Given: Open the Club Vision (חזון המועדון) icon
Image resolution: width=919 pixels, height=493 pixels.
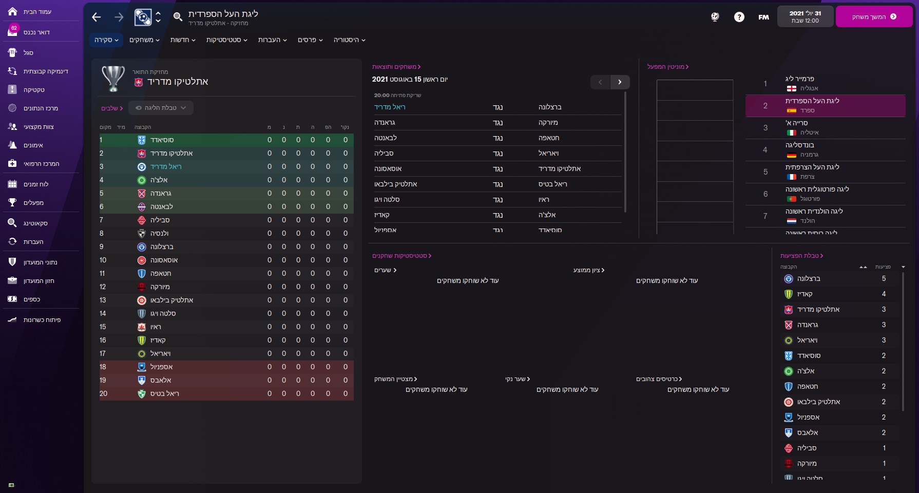Looking at the screenshot, I should pos(13,280).
